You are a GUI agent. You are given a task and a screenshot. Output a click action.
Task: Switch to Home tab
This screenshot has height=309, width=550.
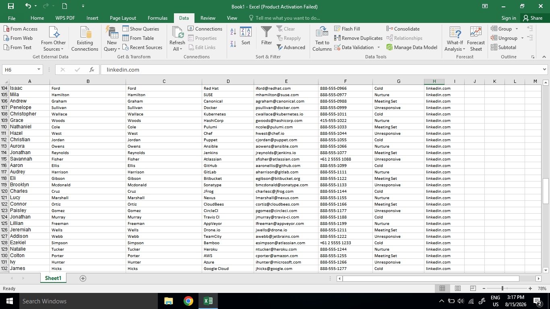coord(37,18)
